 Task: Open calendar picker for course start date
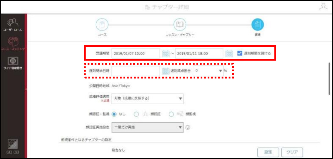[x=166, y=53]
